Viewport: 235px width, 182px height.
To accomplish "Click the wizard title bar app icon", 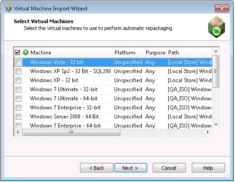I will tap(9, 8).
